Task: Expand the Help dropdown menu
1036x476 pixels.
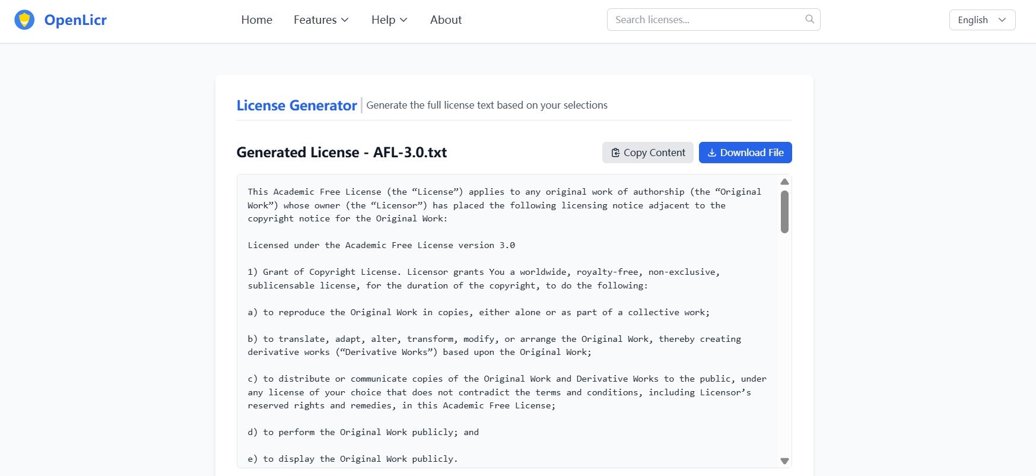Action: tap(389, 20)
